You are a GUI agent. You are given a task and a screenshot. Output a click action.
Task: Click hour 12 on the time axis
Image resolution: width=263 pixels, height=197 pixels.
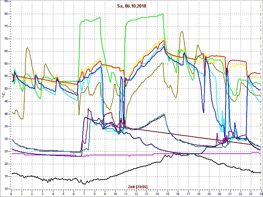[x=136, y=194]
